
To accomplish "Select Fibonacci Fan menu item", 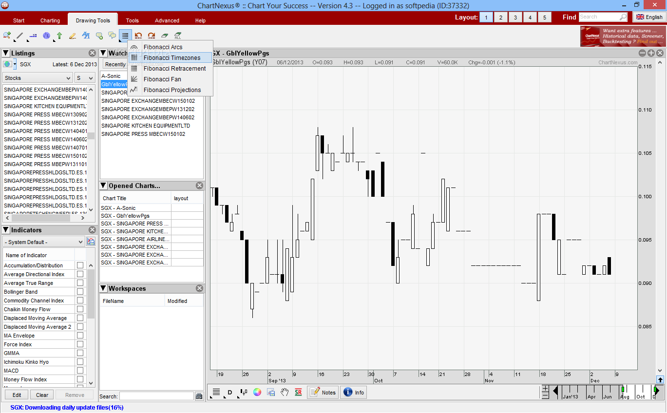I will pyautogui.click(x=171, y=79).
